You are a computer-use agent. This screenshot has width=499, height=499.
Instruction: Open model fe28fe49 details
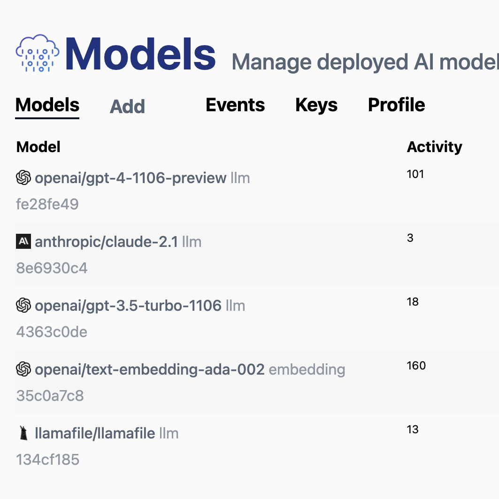[x=47, y=204]
